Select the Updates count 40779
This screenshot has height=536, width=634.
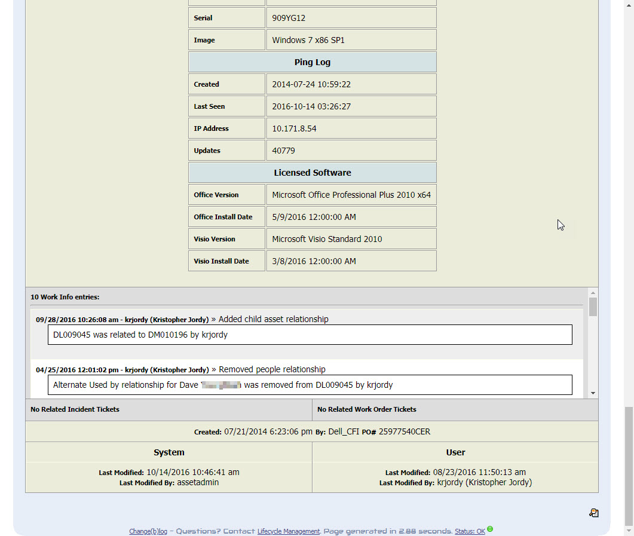coord(283,151)
